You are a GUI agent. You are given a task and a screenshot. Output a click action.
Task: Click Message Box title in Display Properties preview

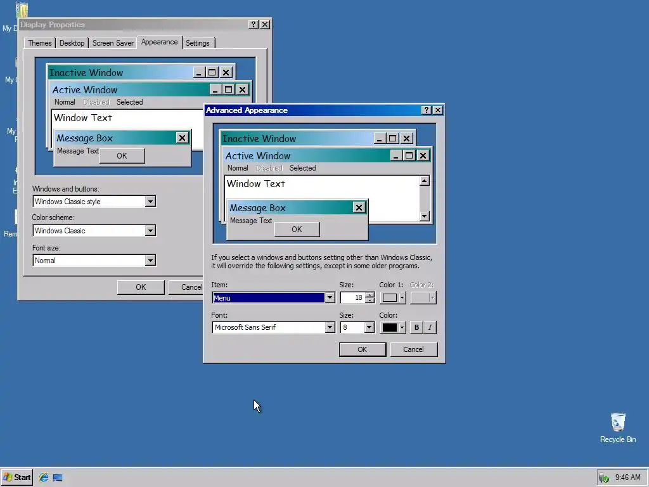coord(84,138)
